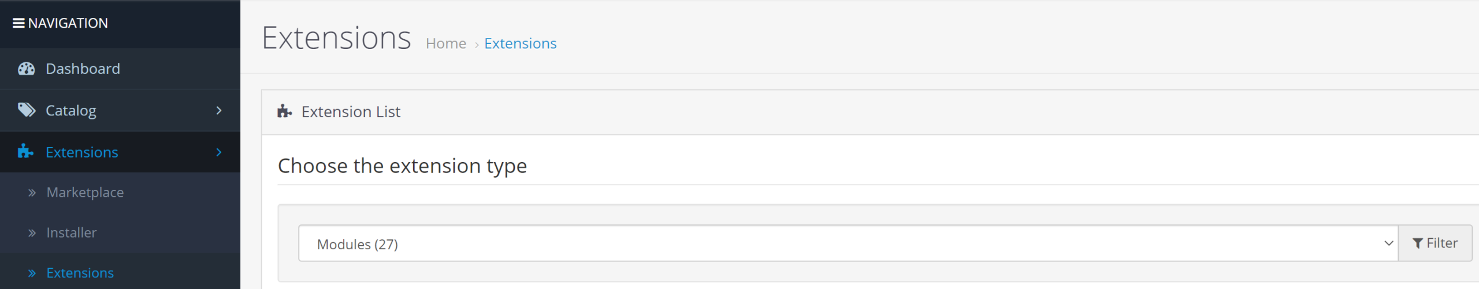Click the Installer double-arrow icon
Viewport: 1479px width, 289px height.
32,233
